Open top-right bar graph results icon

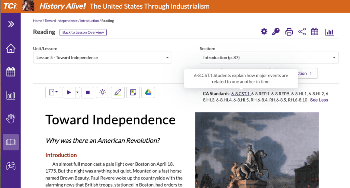pos(329,32)
